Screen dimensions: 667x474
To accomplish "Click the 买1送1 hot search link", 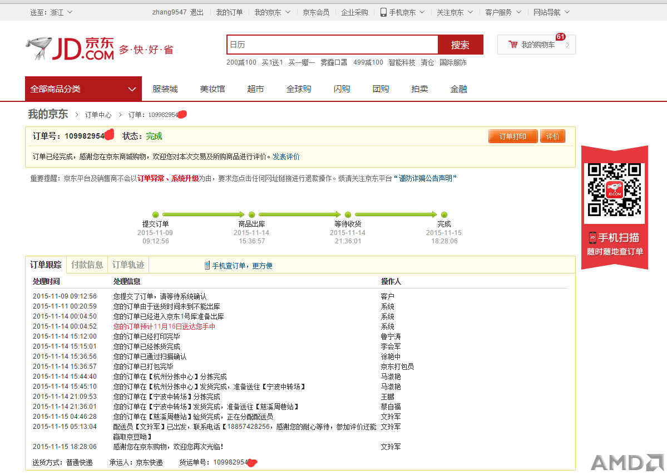I will coord(272,62).
